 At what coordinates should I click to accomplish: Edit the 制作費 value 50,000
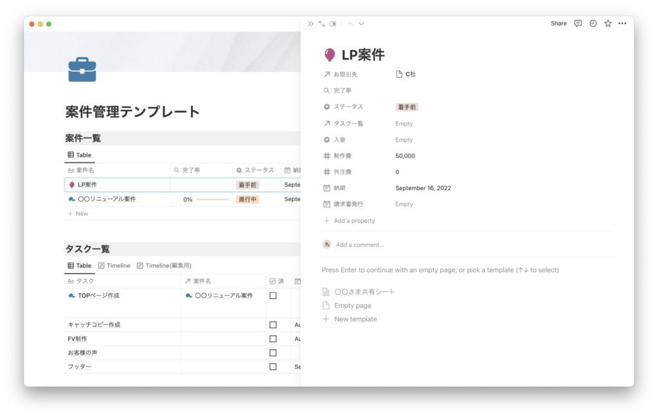click(x=405, y=155)
